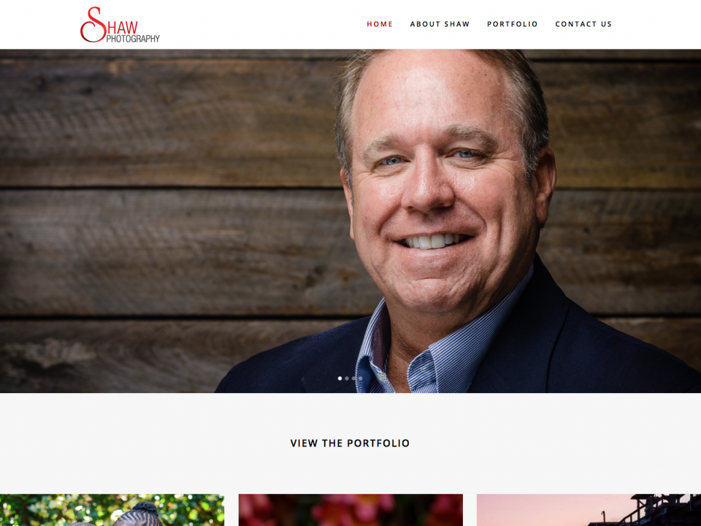Open the pink sunset silhouette thumbnail
The width and height of the screenshot is (701, 526).
click(589, 510)
